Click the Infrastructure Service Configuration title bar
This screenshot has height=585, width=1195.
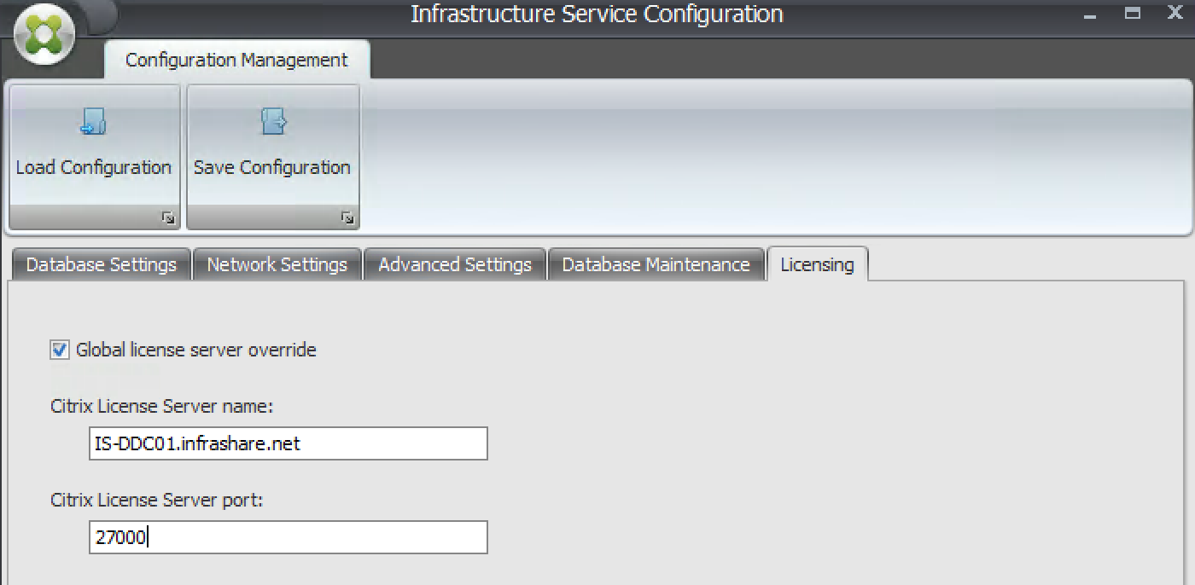click(596, 14)
